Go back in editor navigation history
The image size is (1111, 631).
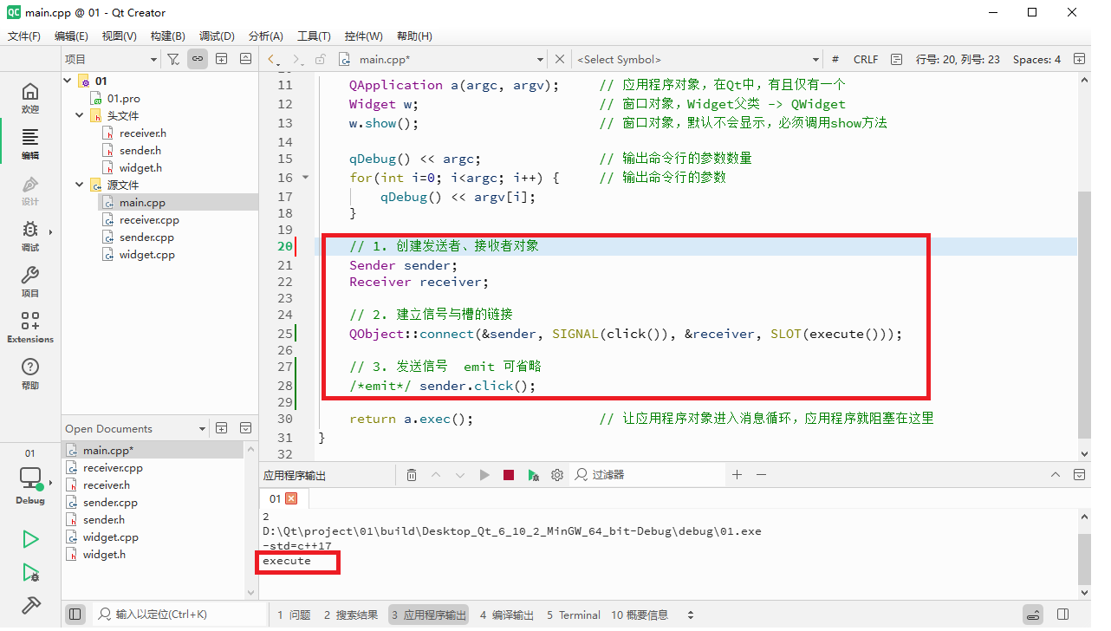[272, 60]
